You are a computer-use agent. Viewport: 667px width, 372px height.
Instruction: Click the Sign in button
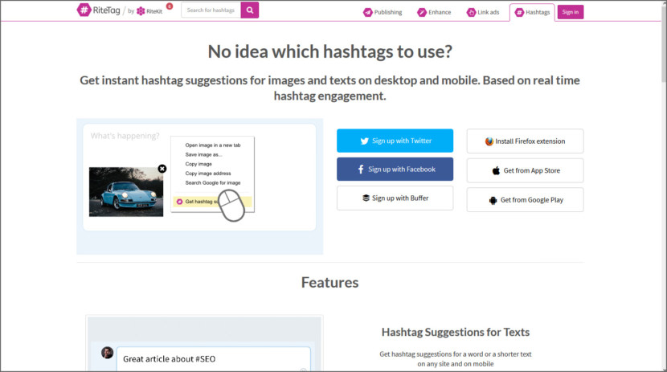click(571, 12)
